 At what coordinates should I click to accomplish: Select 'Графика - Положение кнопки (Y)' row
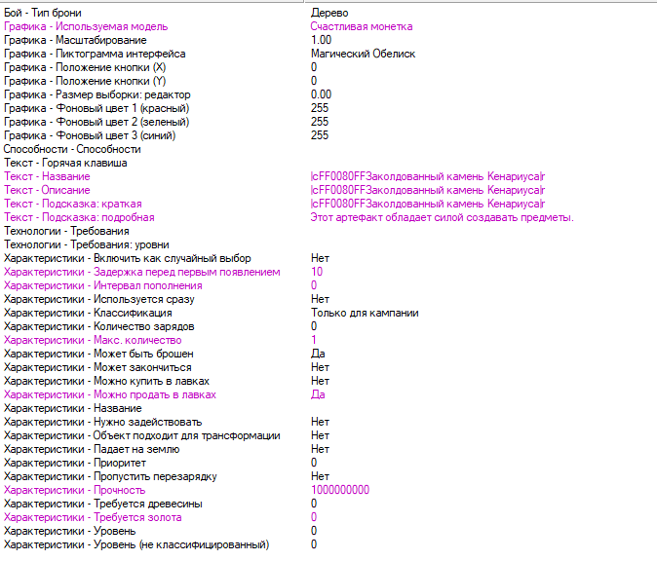(x=85, y=81)
